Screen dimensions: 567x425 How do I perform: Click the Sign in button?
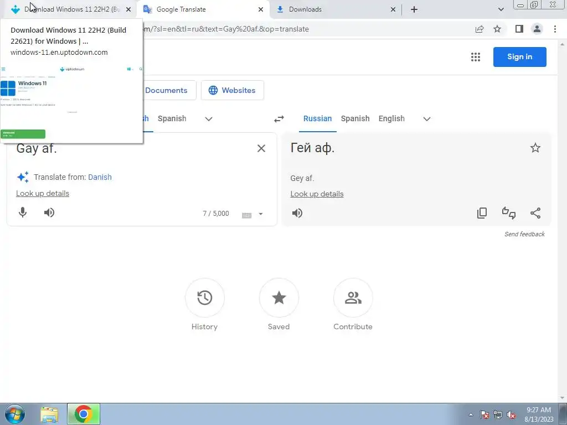point(519,57)
